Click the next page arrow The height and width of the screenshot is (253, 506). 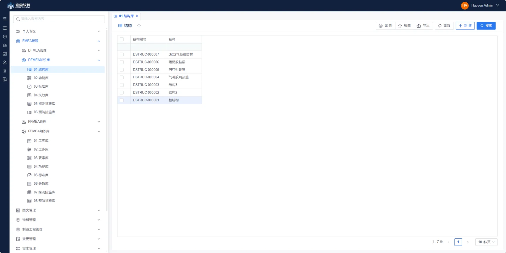click(467, 242)
